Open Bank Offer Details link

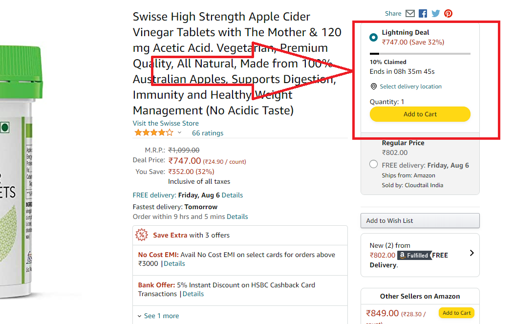click(x=193, y=294)
